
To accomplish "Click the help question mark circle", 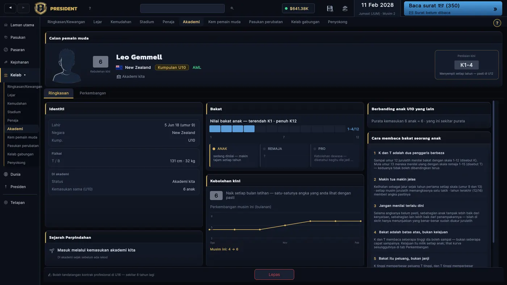I will pos(497,23).
